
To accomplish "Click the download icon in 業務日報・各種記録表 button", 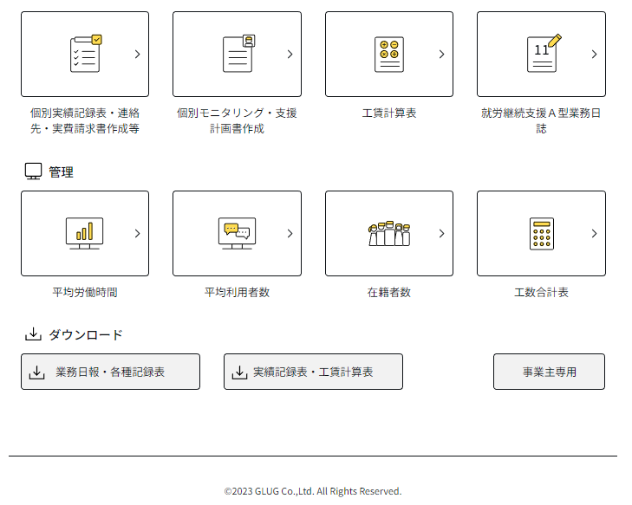I will coord(37,372).
